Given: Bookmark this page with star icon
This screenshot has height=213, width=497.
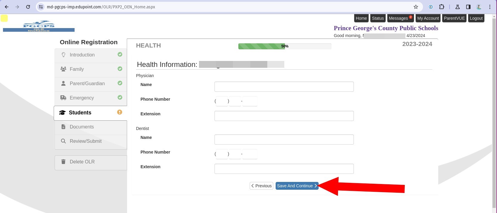Looking at the screenshot, I should point(416,7).
